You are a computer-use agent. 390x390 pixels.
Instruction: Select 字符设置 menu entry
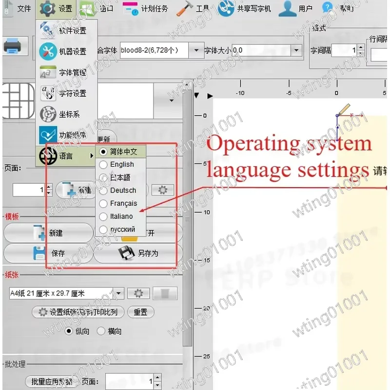(x=66, y=93)
